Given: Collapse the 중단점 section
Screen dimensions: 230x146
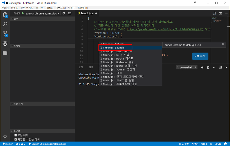Looking at the screenshot, I should click(42, 131).
